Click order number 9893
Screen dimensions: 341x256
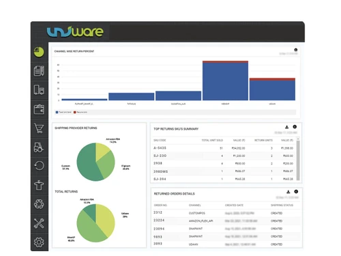(158, 237)
